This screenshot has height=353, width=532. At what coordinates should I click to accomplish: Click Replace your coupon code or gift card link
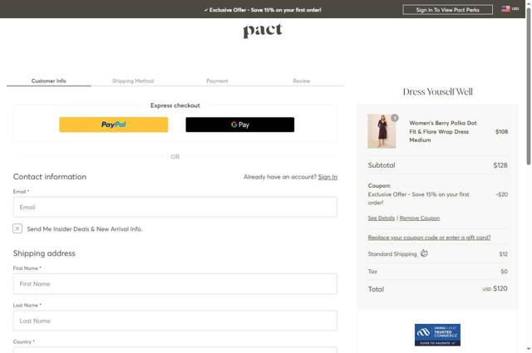[x=429, y=238]
